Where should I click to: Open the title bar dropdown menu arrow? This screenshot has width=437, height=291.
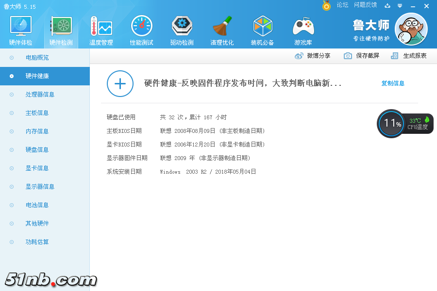(400, 6)
